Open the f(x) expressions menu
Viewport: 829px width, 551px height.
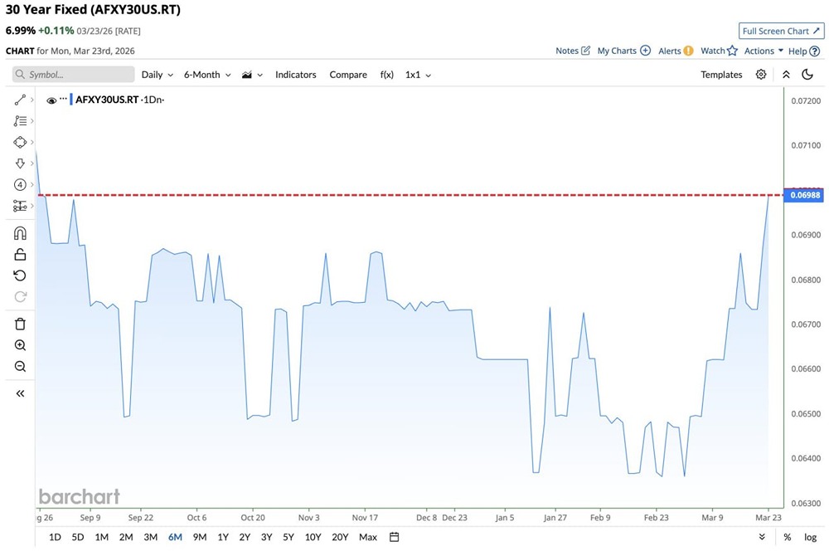pyautogui.click(x=387, y=75)
